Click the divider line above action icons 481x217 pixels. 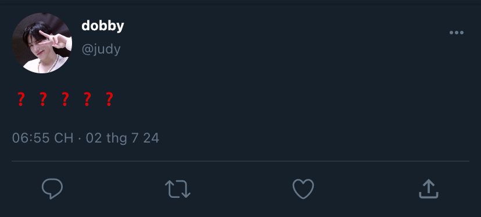pos(240,161)
